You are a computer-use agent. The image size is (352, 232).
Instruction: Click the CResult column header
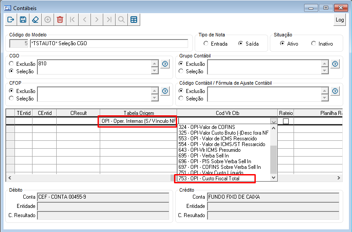coord(78,113)
